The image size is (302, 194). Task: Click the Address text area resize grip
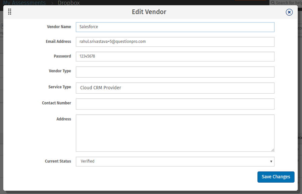click(273, 150)
